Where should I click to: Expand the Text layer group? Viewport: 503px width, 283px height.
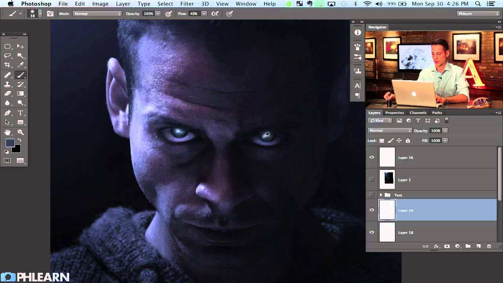click(381, 195)
